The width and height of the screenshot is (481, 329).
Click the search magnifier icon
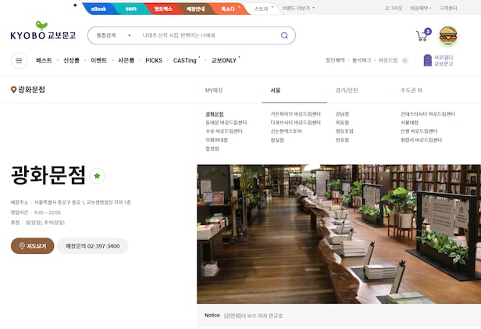[284, 35]
